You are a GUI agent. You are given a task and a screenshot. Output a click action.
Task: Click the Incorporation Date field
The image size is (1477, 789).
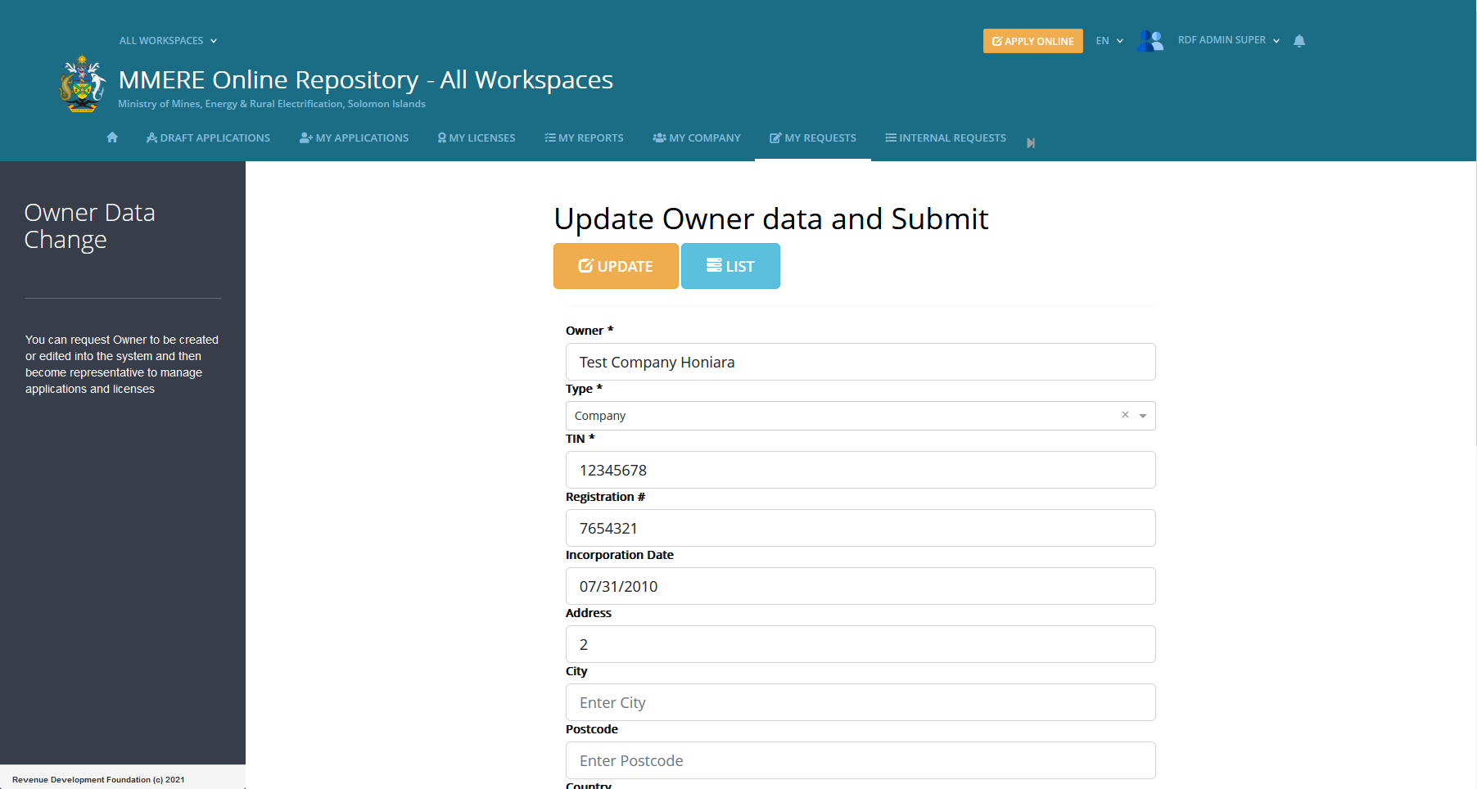(x=860, y=586)
